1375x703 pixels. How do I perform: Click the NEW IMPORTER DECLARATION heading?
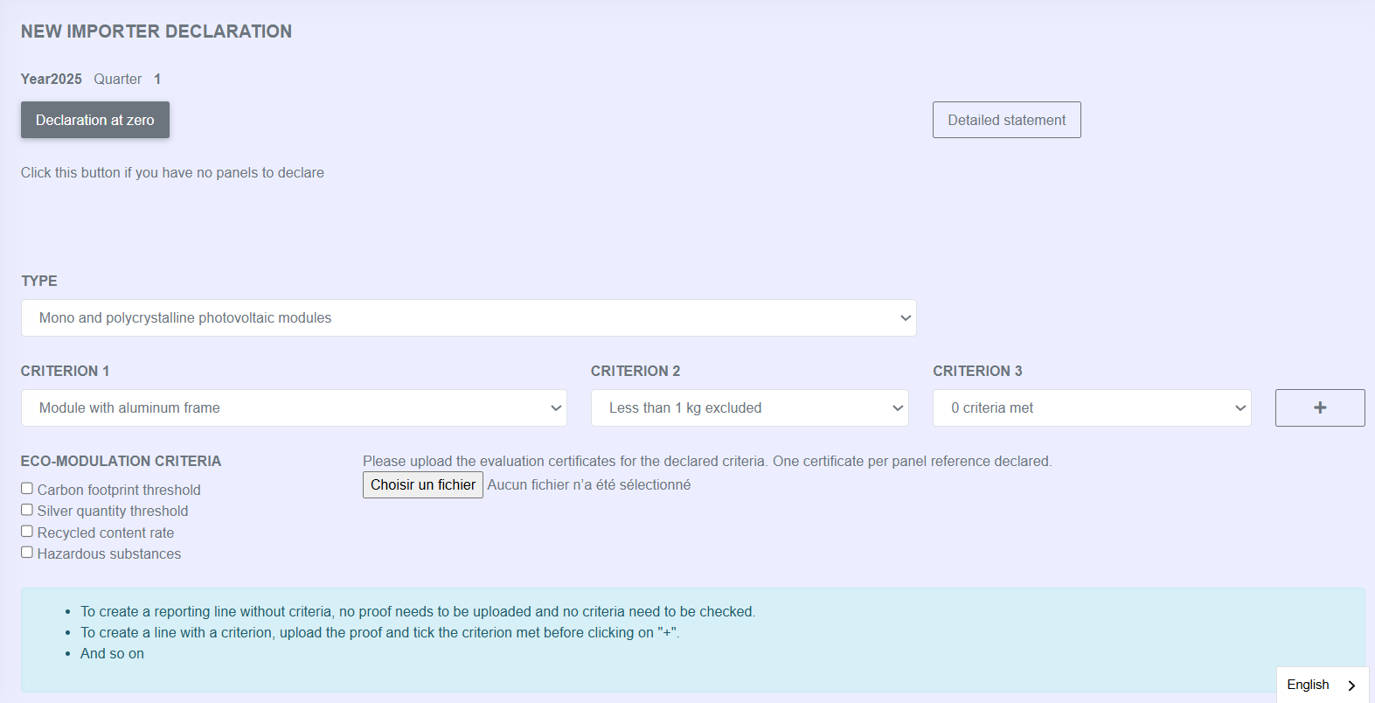click(x=156, y=31)
